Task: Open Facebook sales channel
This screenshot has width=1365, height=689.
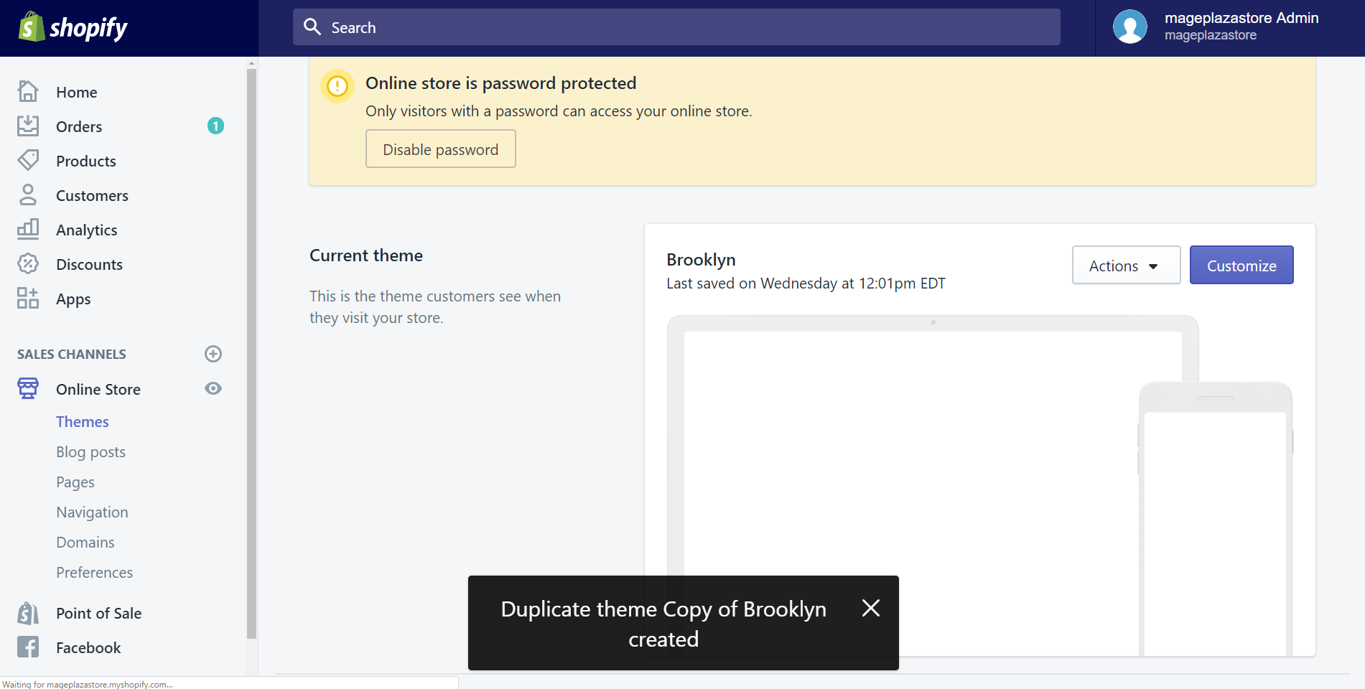Action: [88, 647]
